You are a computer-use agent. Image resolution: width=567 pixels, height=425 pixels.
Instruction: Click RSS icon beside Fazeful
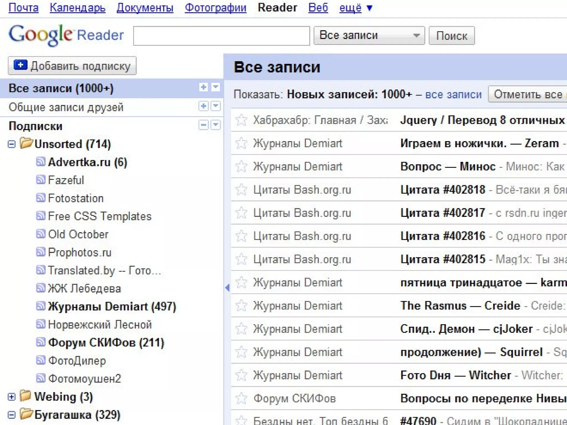tap(41, 180)
